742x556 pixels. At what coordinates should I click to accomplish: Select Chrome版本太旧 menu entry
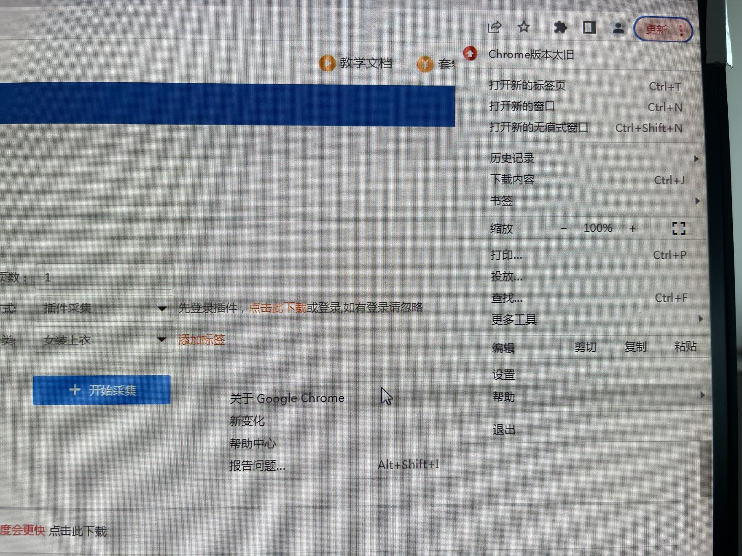[531, 55]
